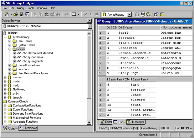Select the tempdb database icon
This screenshot has width=194, height=138.
9,97
